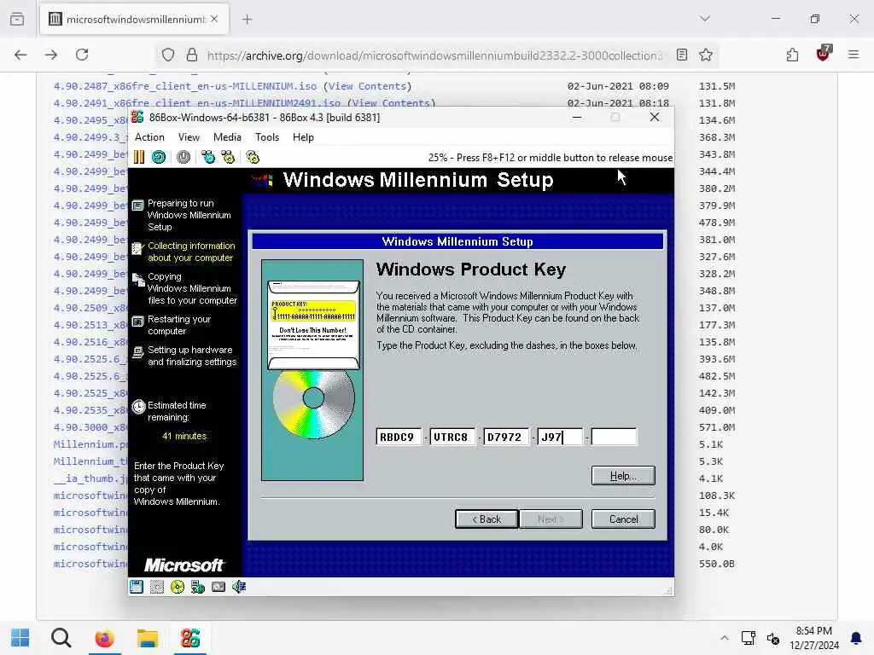Open Firefox recent browsing view icon
Viewport: 874px width, 655px height.
tap(17, 19)
